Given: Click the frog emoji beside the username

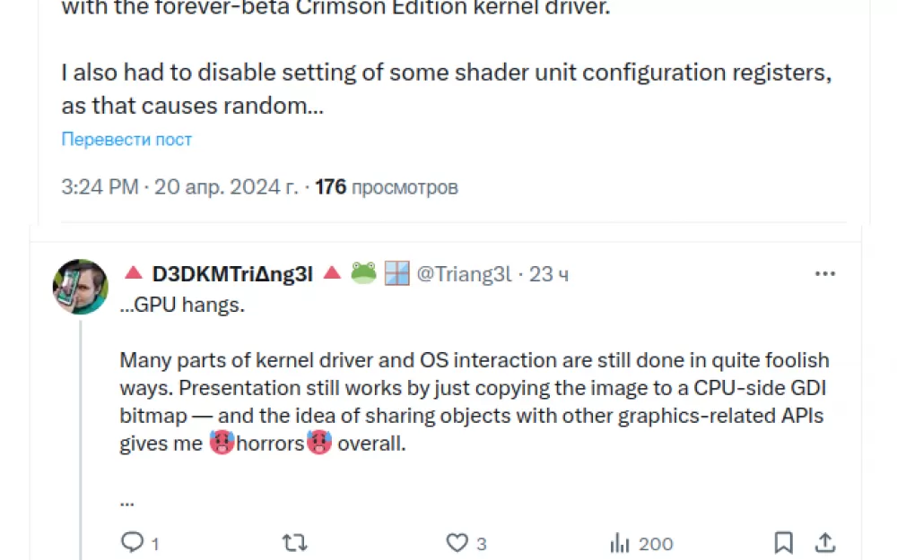Looking at the screenshot, I should coord(363,274).
